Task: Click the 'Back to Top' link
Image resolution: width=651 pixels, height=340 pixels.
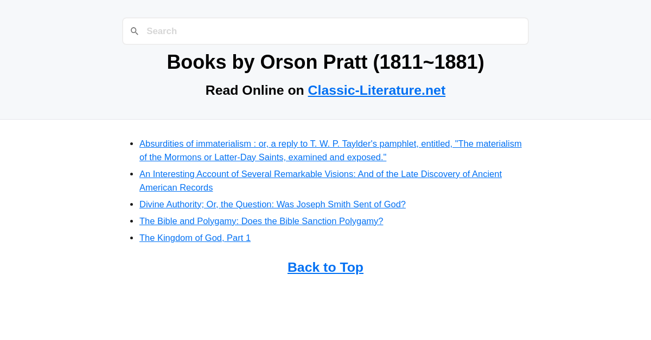Action: click(x=325, y=267)
